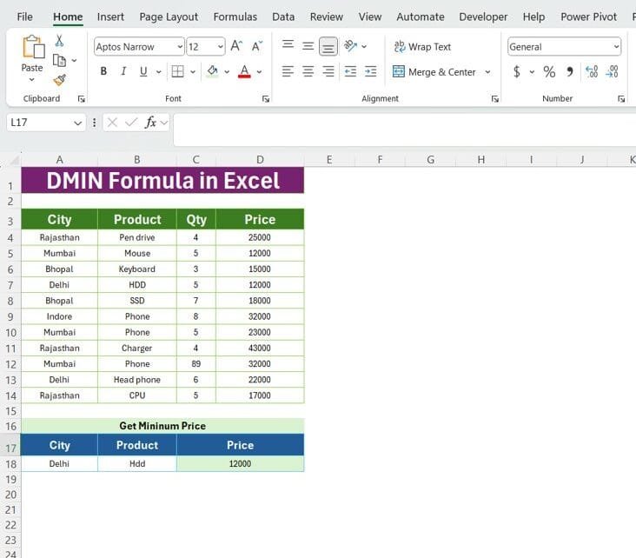Set Middle Align for cells
This screenshot has height=558, width=636.
[x=308, y=46]
